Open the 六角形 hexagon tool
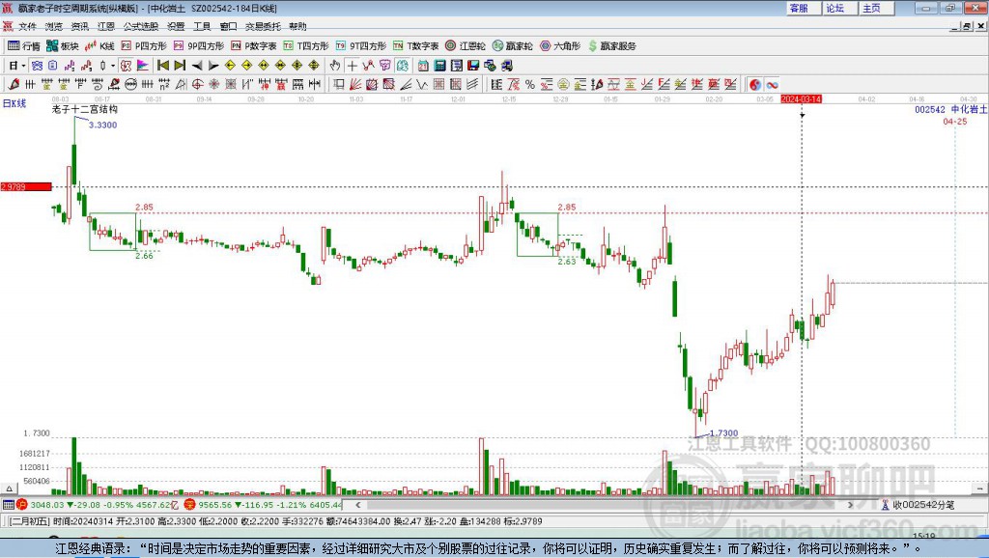The image size is (989, 558). coord(560,46)
